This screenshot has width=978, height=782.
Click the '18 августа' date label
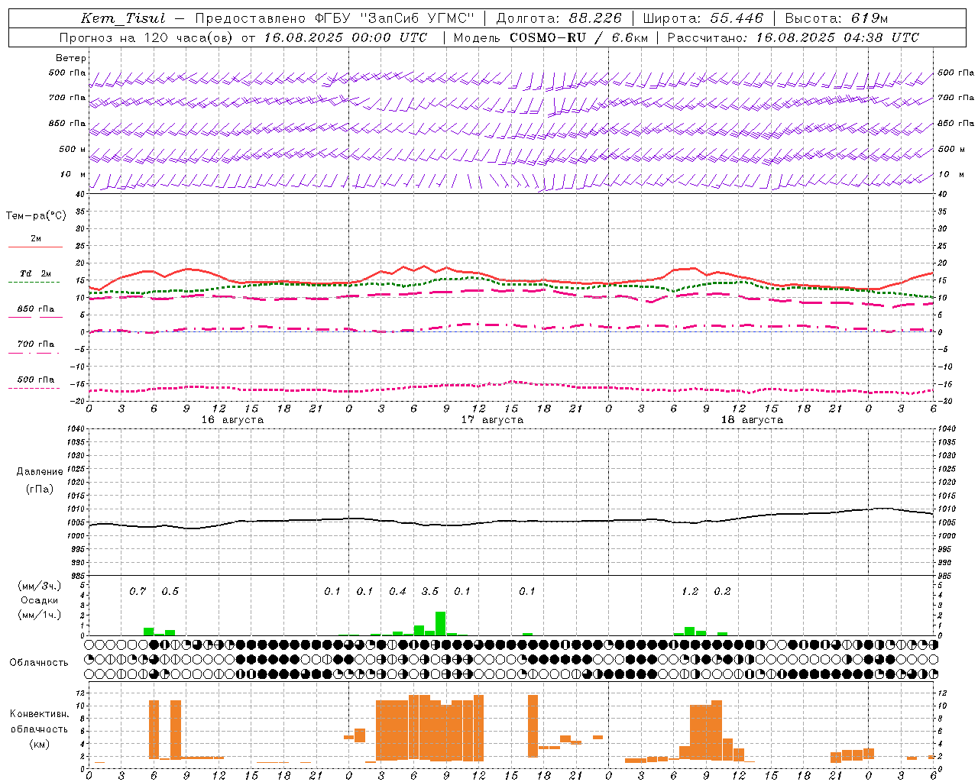pos(752,420)
